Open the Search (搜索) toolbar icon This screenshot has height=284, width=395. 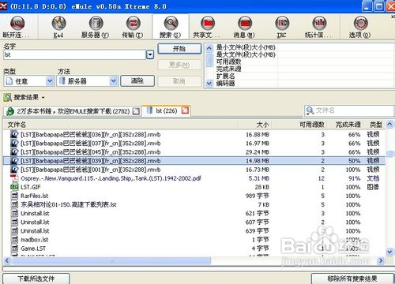point(171,23)
